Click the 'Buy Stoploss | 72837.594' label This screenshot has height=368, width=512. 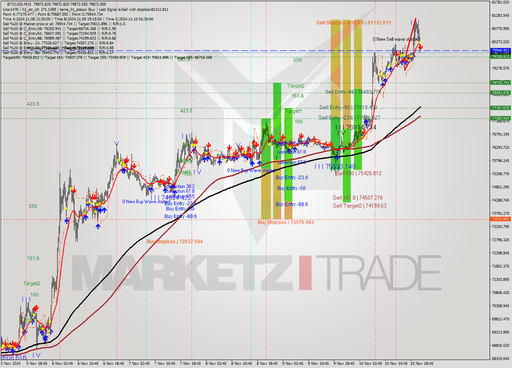tap(174, 242)
